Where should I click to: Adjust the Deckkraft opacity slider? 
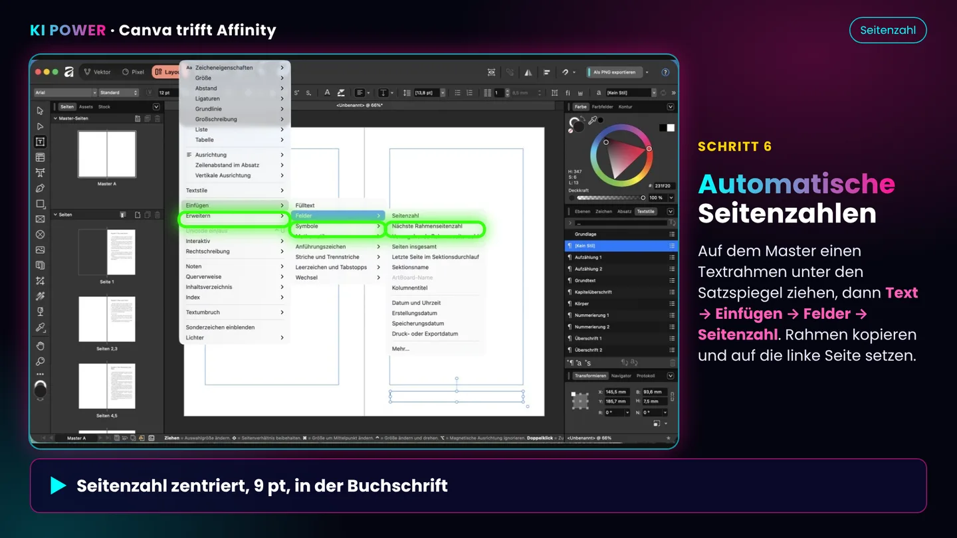(x=610, y=197)
